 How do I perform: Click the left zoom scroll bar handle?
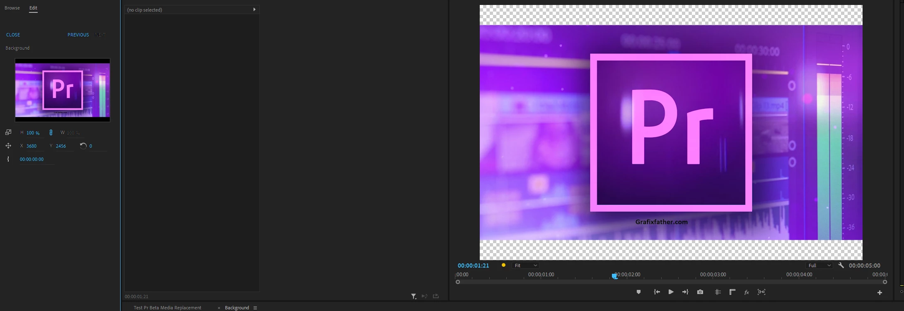[458, 282]
